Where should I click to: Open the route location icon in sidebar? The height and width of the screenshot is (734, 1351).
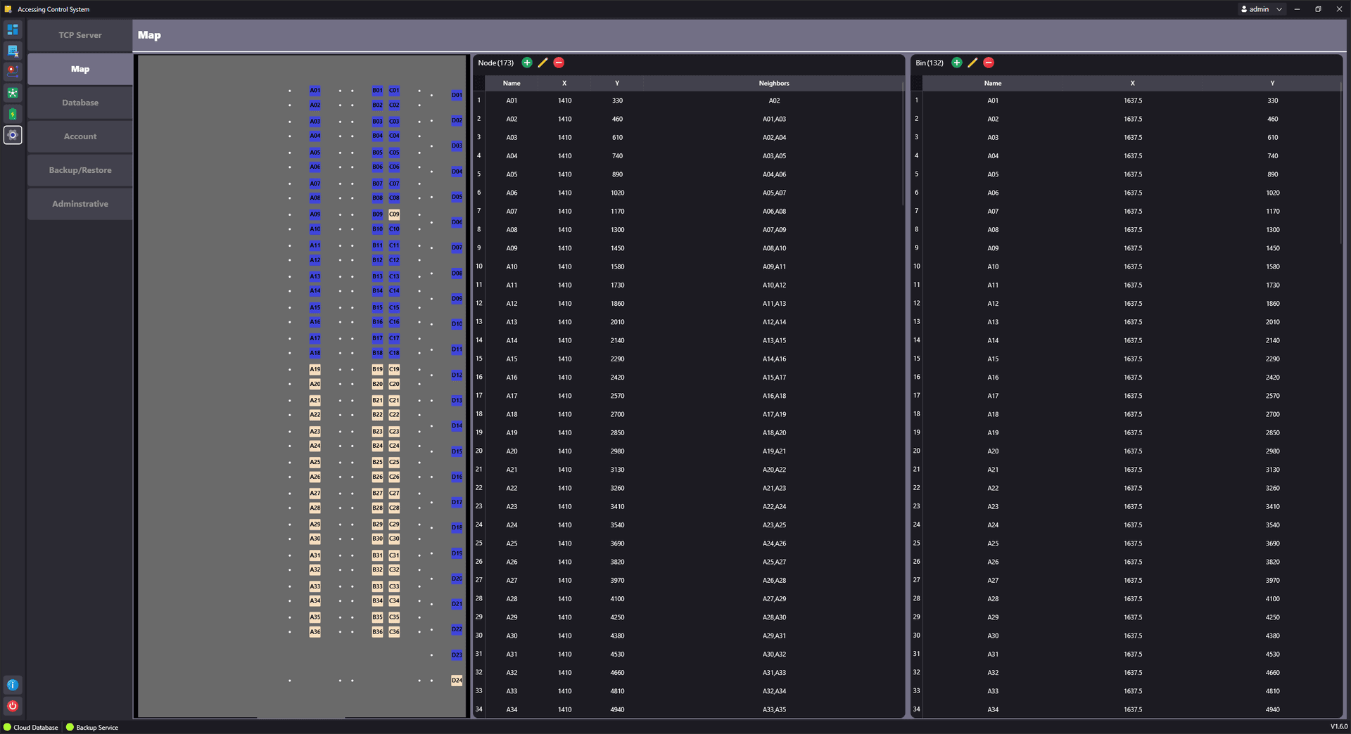coord(13,71)
